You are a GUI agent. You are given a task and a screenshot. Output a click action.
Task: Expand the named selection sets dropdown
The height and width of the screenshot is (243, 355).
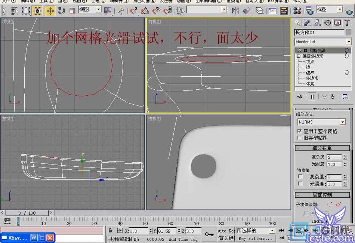click(x=224, y=9)
